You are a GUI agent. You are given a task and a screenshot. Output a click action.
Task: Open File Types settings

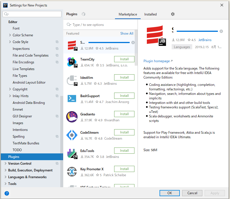coord(20,76)
